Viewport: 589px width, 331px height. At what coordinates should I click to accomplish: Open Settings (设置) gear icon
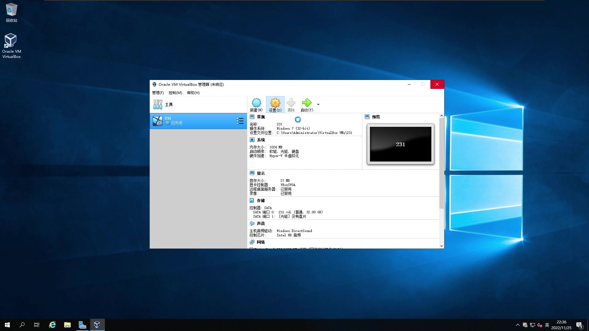275,103
